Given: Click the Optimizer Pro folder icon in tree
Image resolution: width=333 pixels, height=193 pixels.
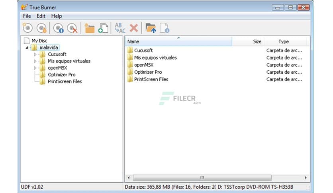Looking at the screenshot, I should [43, 75].
